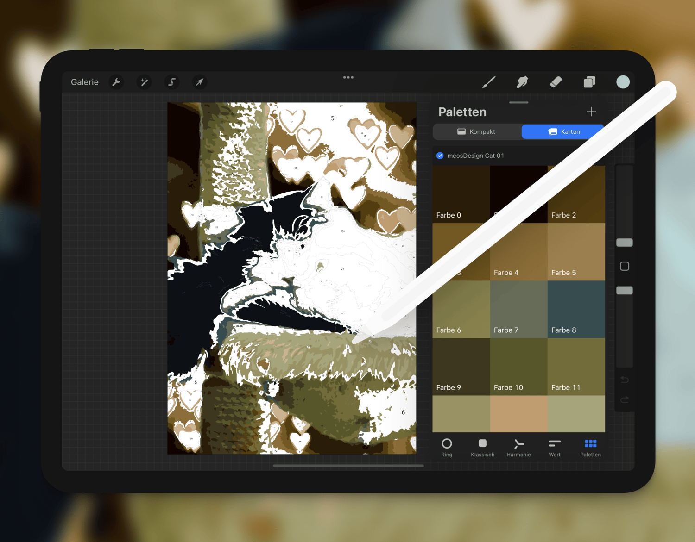This screenshot has width=695, height=542.
Task: Tap the active color circle
Action: coord(623,82)
